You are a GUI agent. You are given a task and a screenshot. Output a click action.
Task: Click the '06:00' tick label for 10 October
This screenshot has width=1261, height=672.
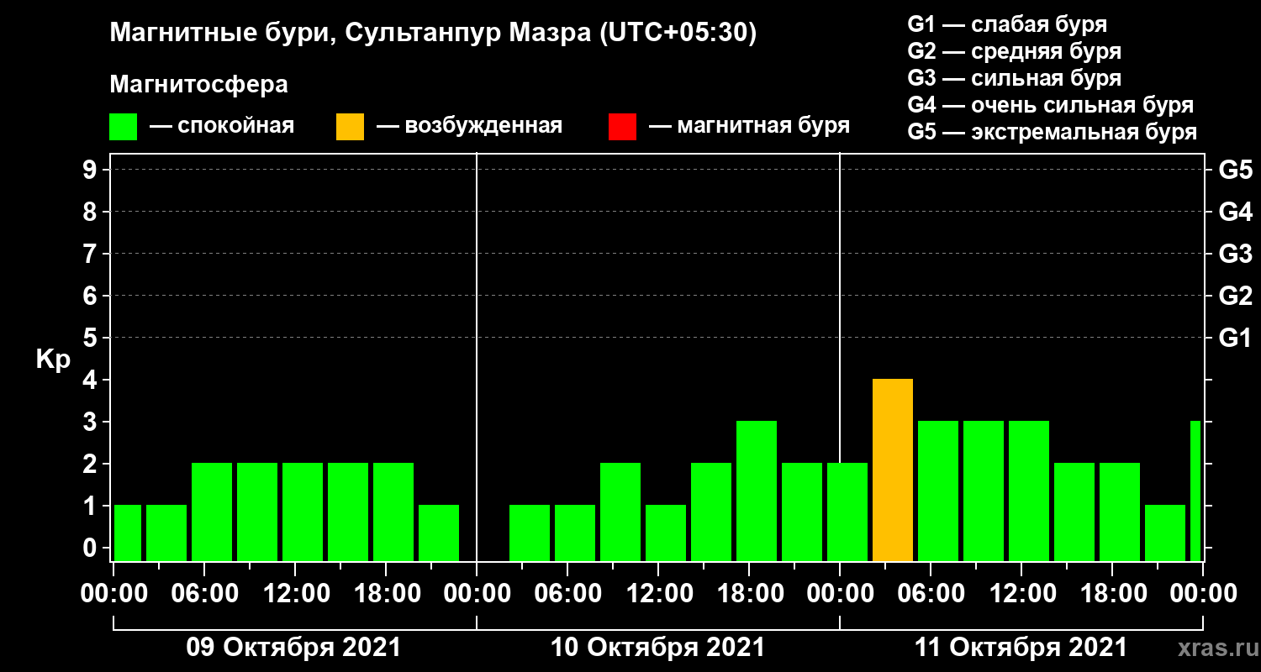[x=567, y=594]
